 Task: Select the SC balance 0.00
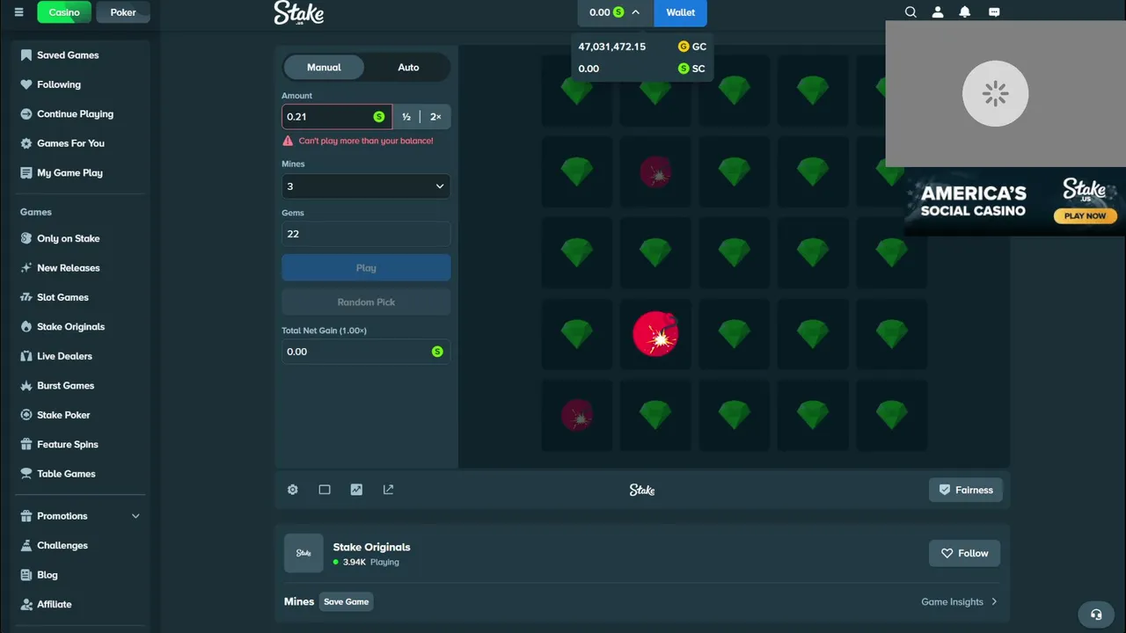click(x=642, y=69)
